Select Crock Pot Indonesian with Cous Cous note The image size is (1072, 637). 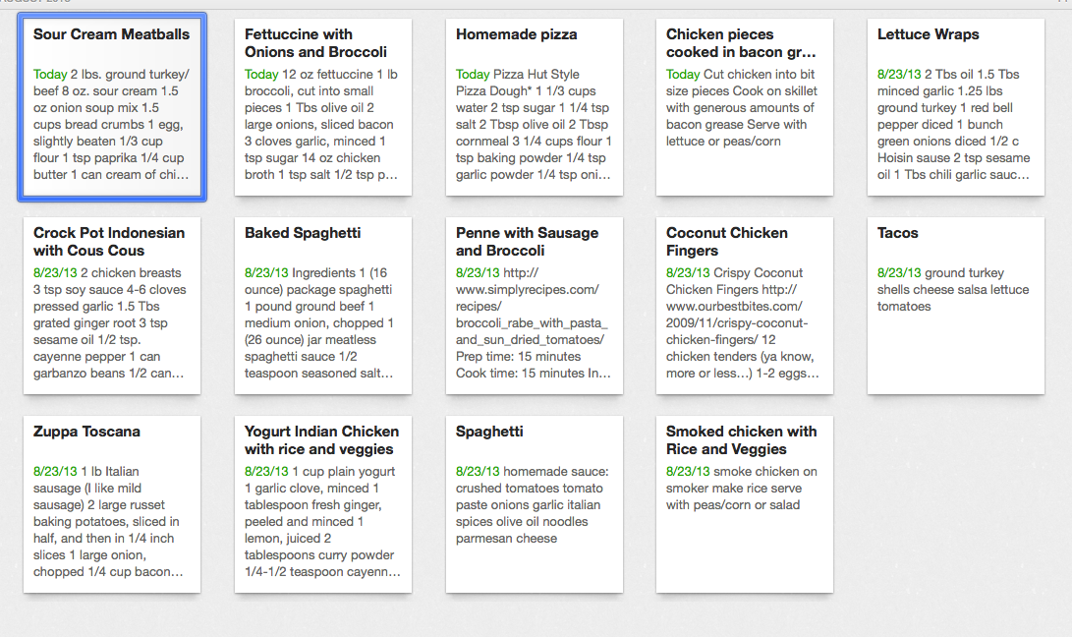[112, 306]
